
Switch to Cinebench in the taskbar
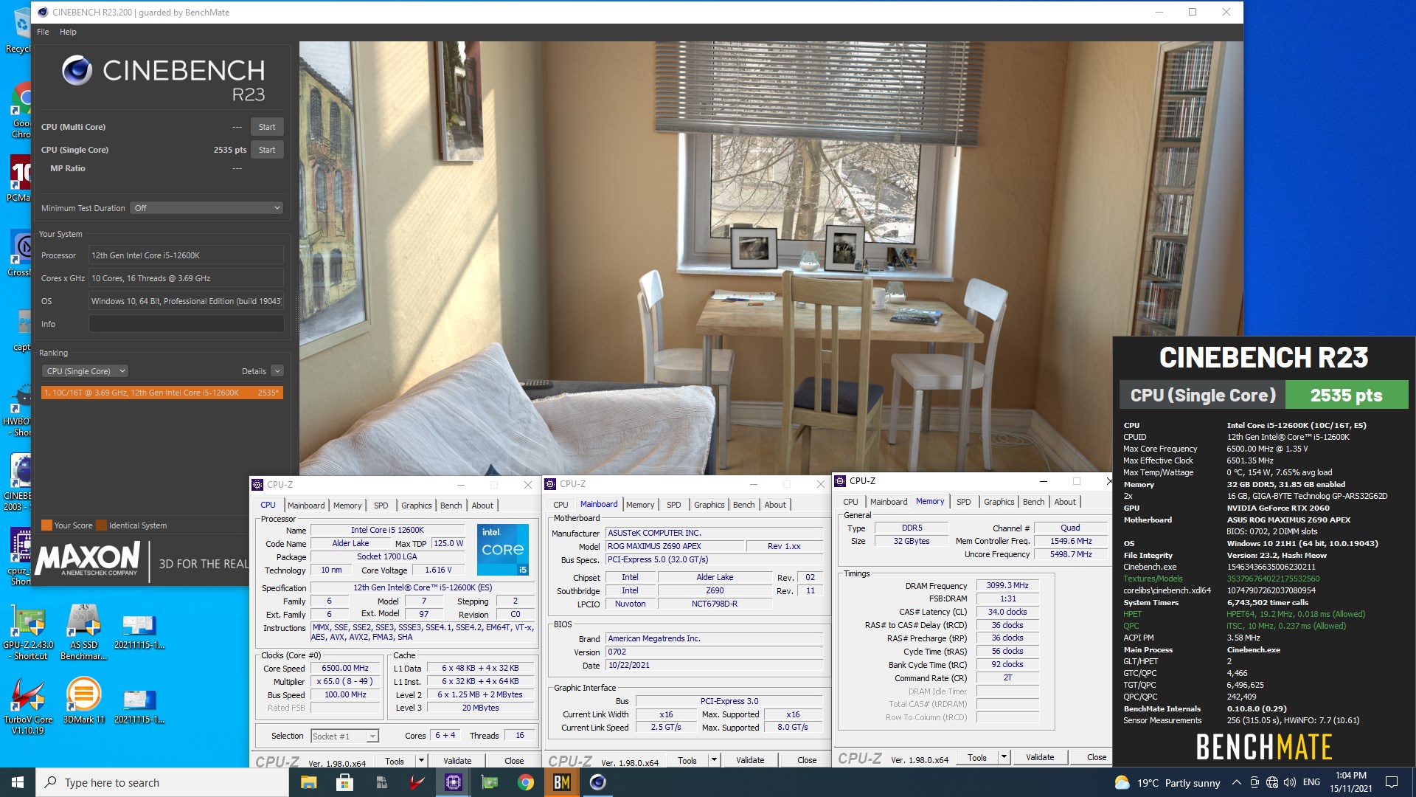tap(598, 782)
